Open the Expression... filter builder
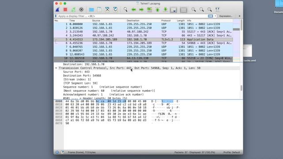The width and height of the screenshot is (283, 159). click(x=226, y=16)
